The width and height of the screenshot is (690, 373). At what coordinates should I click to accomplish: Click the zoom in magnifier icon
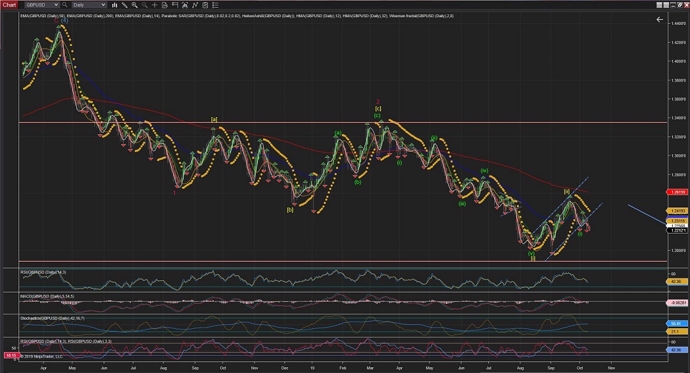point(134,5)
